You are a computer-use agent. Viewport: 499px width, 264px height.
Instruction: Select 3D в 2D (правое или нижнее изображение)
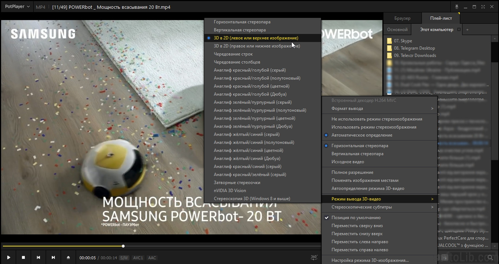click(262, 46)
